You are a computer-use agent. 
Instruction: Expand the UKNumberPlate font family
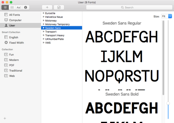click(x=43, y=39)
